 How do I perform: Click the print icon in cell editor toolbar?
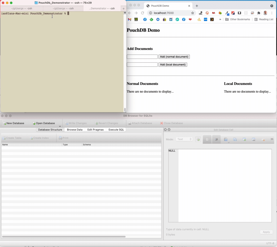[x=225, y=139]
